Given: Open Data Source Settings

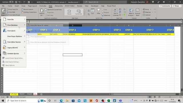Looking at the screenshot, I should point(14,62).
